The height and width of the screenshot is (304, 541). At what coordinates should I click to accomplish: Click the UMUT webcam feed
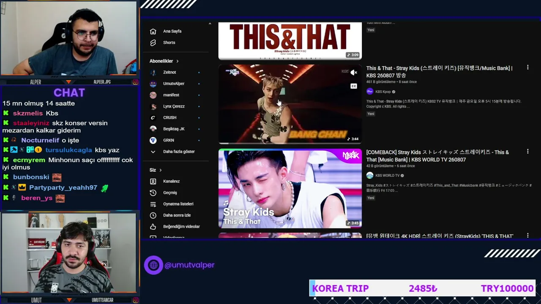(69, 253)
